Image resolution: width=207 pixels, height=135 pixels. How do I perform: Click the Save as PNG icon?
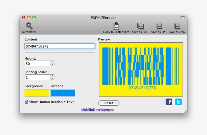pos(140,26)
